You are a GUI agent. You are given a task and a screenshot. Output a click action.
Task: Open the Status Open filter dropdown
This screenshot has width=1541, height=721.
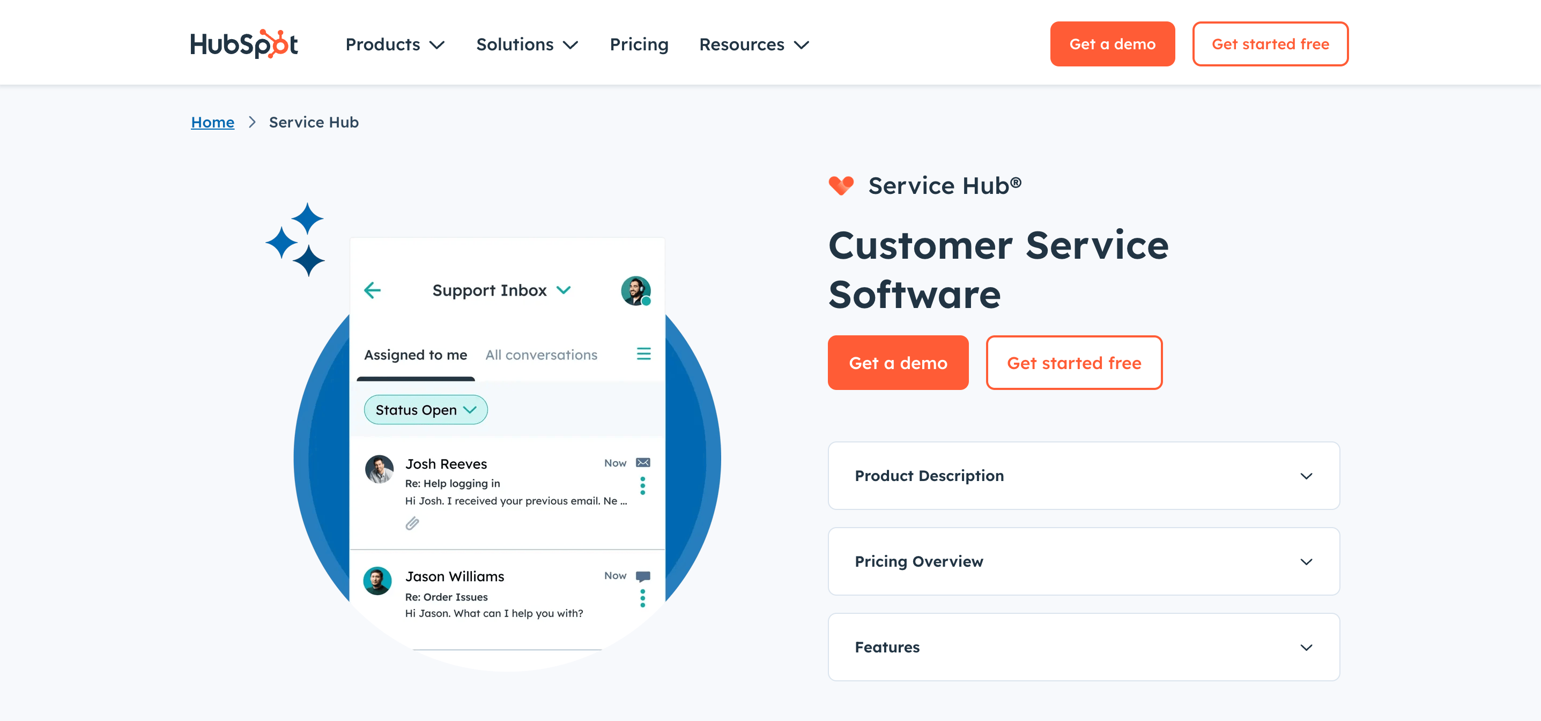425,410
